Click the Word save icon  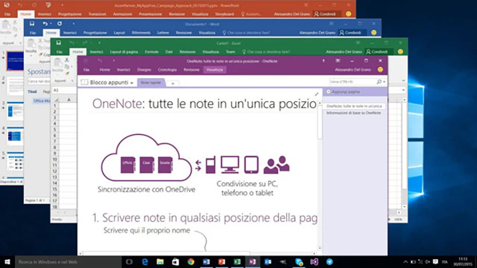tap(32, 24)
